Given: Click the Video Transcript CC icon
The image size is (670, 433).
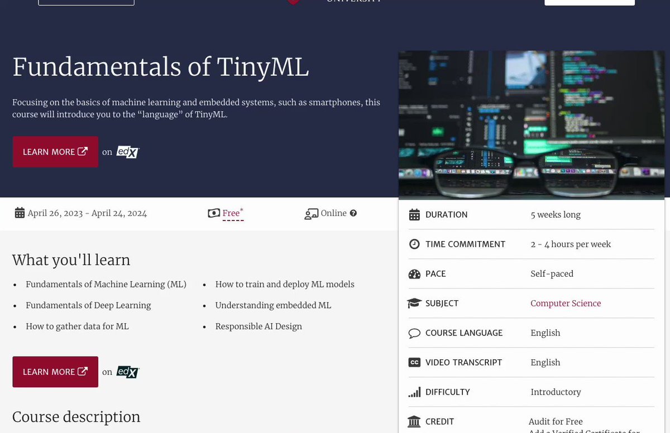Looking at the screenshot, I should click(x=414, y=363).
